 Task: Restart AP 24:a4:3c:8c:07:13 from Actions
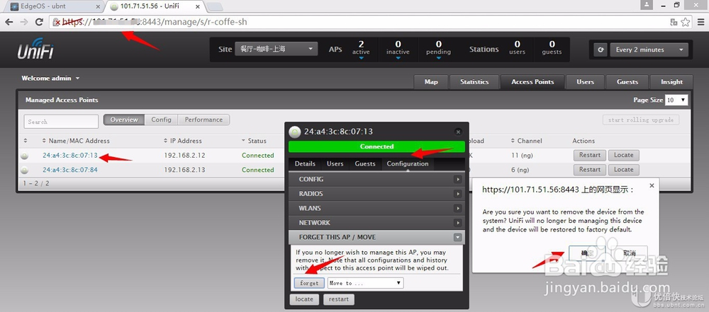590,156
